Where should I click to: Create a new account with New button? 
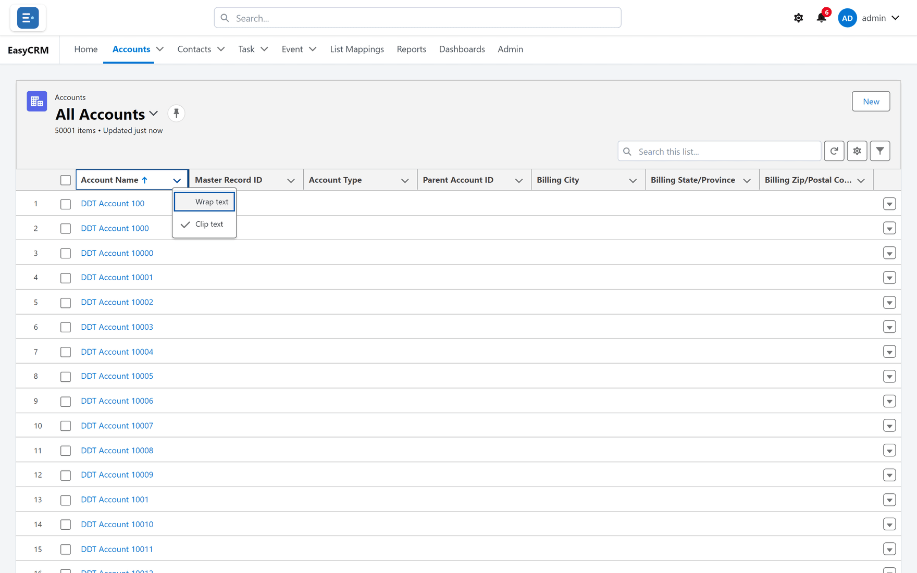(871, 101)
